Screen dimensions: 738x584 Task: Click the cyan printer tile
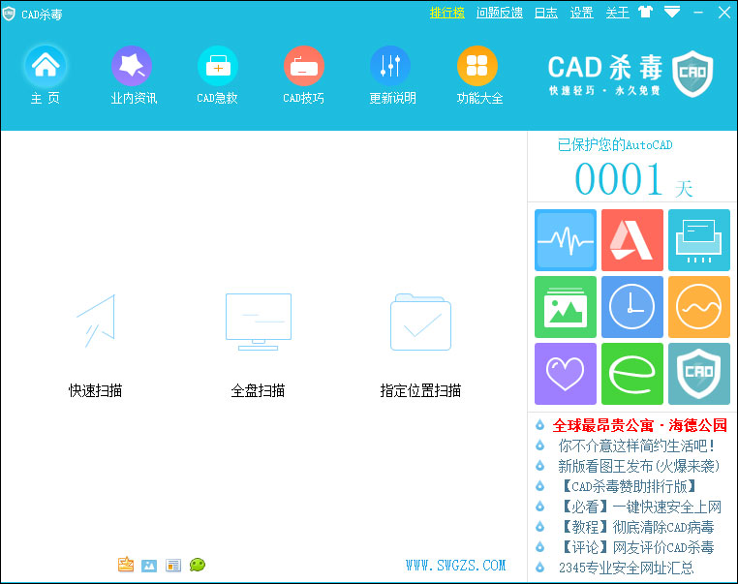pos(699,240)
